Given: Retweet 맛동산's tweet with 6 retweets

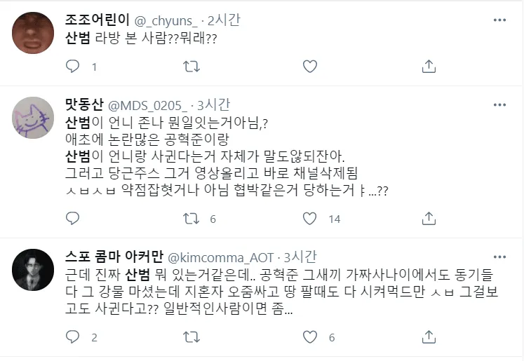Looking at the screenshot, I should tap(190, 219).
